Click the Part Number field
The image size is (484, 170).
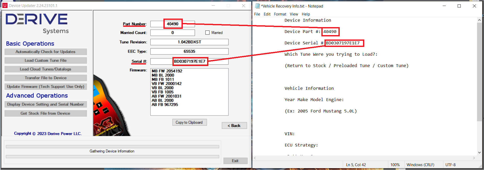coord(172,24)
